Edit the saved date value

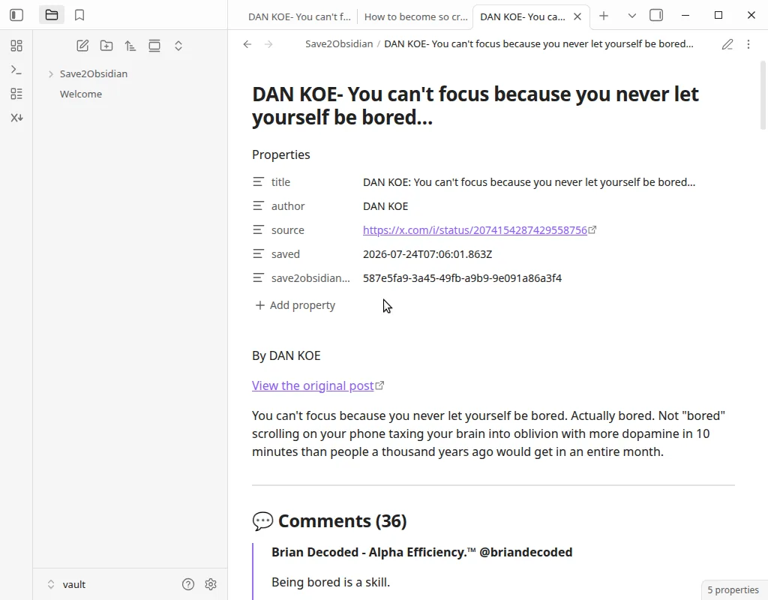[427, 254]
